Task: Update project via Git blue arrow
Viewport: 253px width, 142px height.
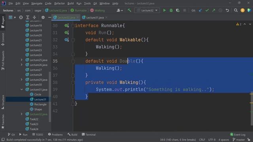Action: 200,11
